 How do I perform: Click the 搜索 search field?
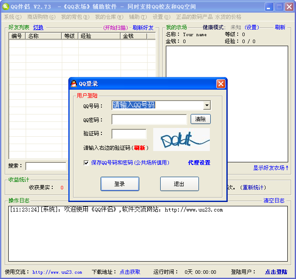point(46,166)
